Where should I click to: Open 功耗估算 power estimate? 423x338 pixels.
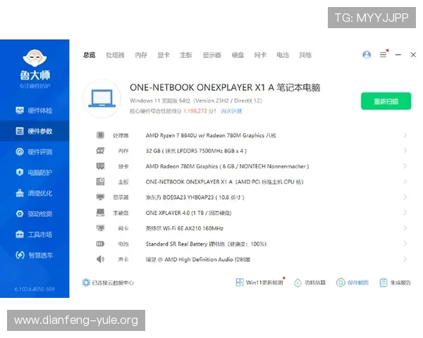click(309, 282)
